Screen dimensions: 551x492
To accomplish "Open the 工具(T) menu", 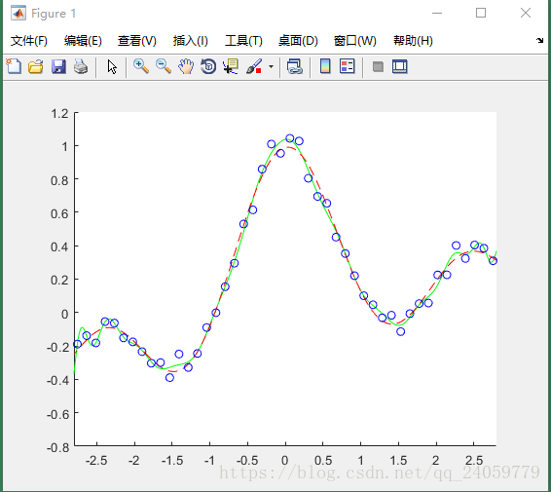I will point(243,41).
